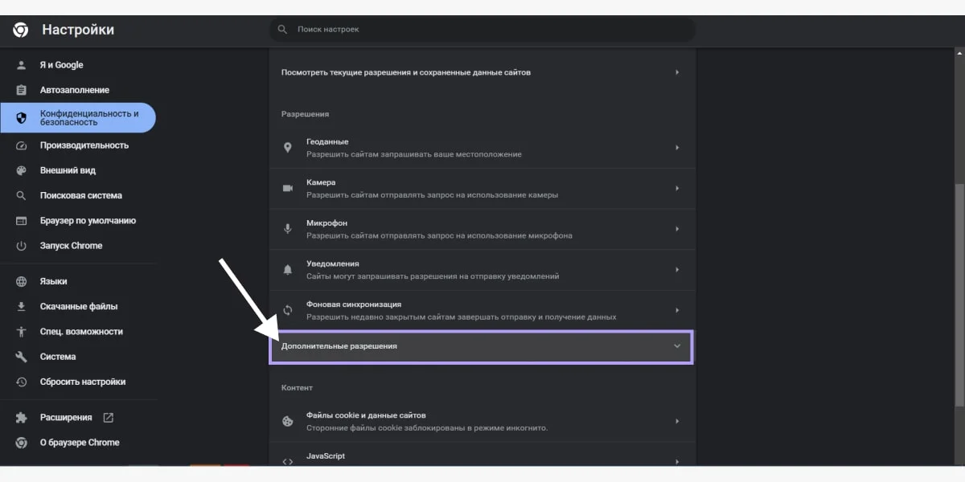Open Посмотреть текущие разрешения и сохраненные данные сайтов

(x=481, y=71)
